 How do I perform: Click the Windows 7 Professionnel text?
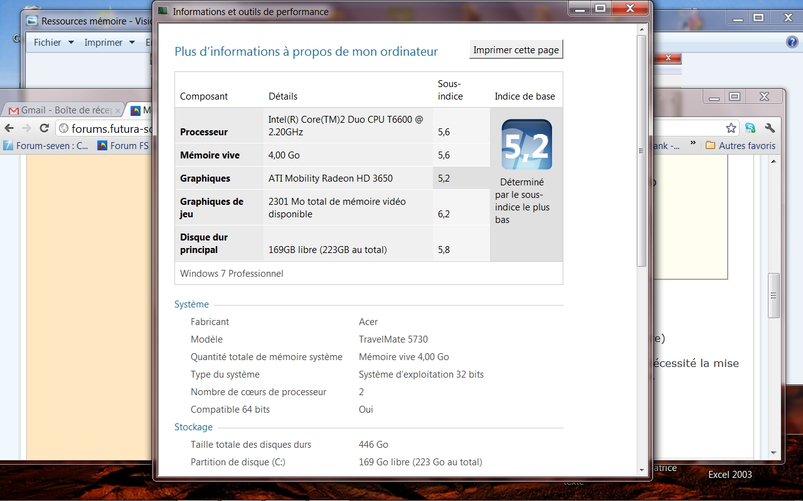click(231, 274)
